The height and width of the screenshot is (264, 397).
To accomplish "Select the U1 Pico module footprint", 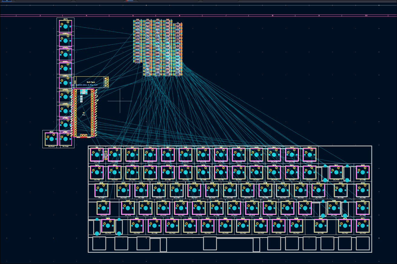I will (84, 114).
